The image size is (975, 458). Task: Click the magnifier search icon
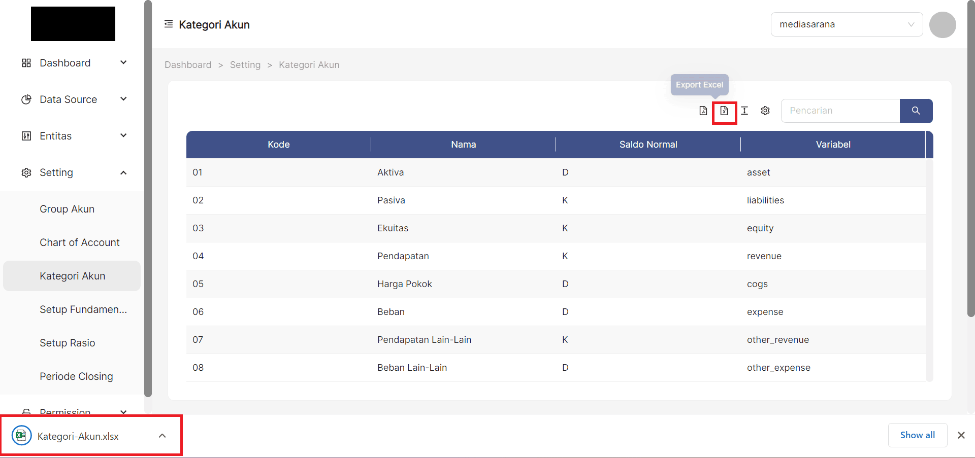coord(916,111)
